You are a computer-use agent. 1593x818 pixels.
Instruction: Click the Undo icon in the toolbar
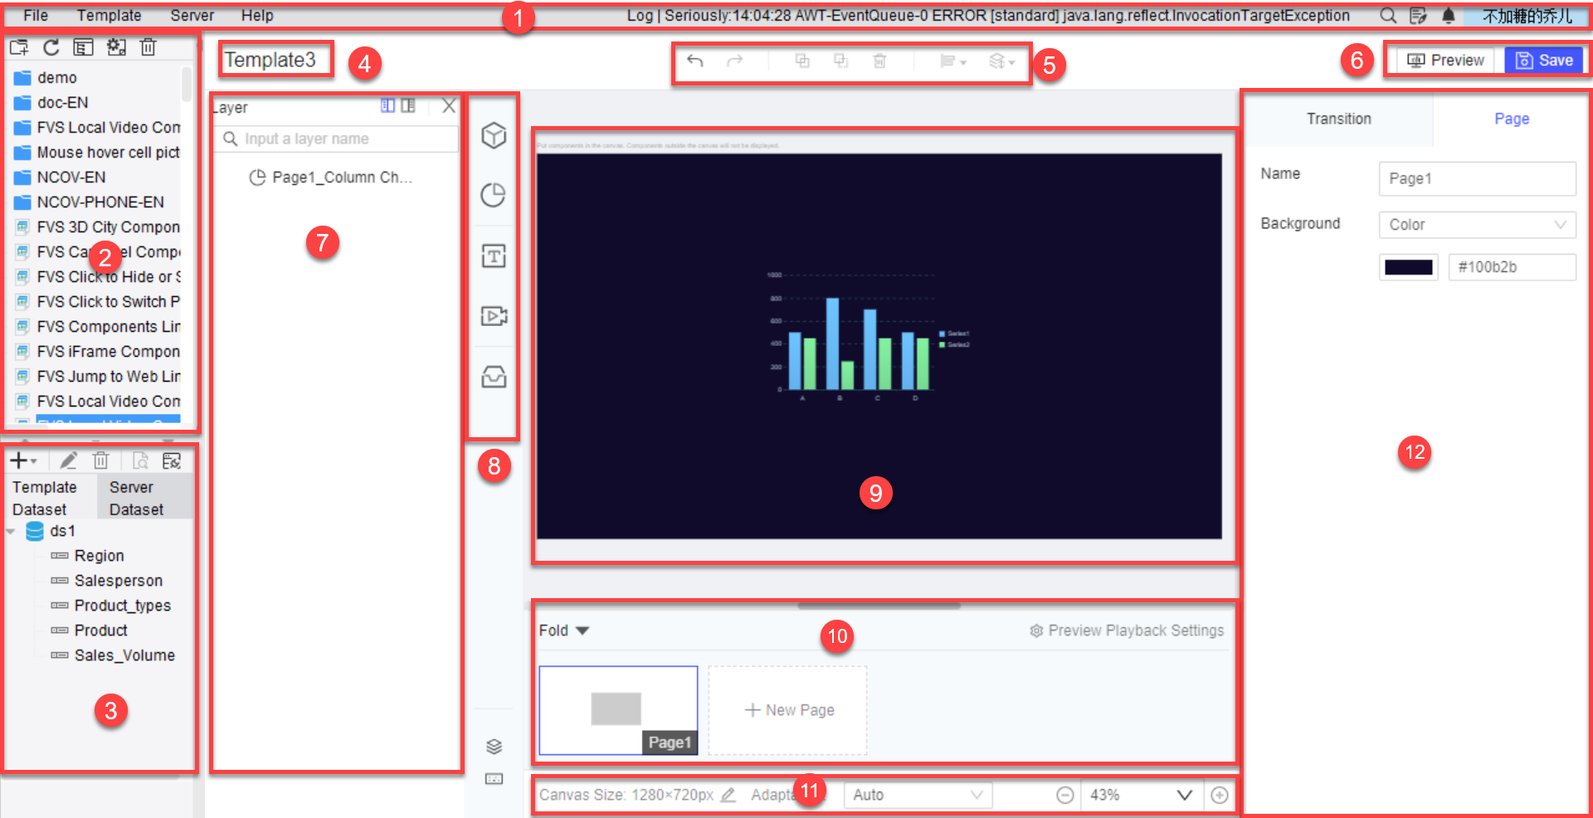695,61
